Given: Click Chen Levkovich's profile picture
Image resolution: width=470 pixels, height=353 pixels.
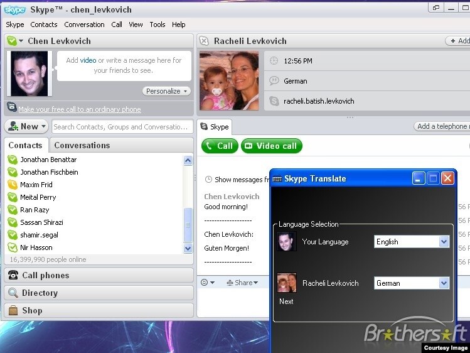Looking at the screenshot, I should click(x=29, y=73).
